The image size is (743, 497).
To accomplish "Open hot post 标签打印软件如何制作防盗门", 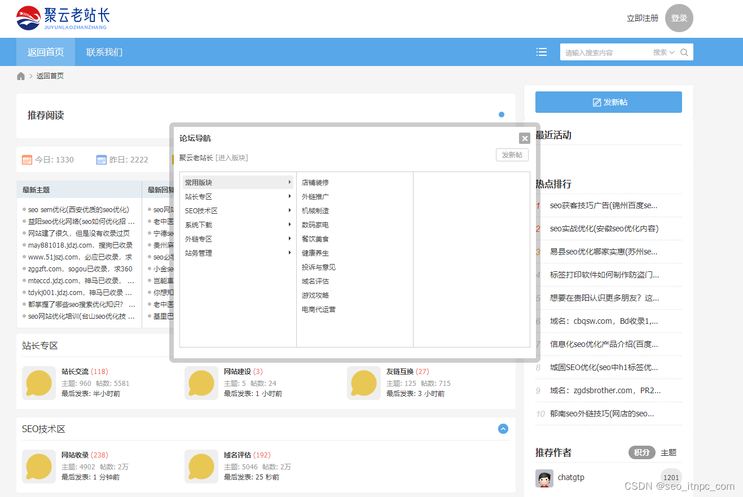I will (604, 275).
